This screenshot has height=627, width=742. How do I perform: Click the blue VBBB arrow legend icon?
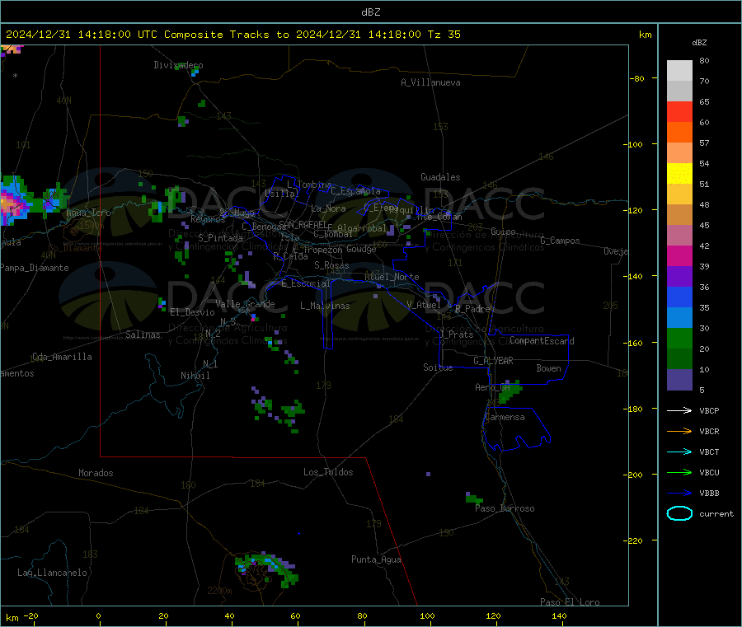coord(679,494)
